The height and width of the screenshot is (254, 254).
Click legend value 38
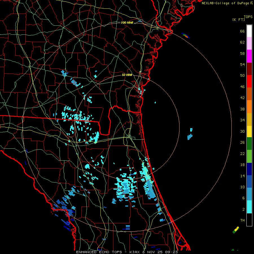coord(242,109)
